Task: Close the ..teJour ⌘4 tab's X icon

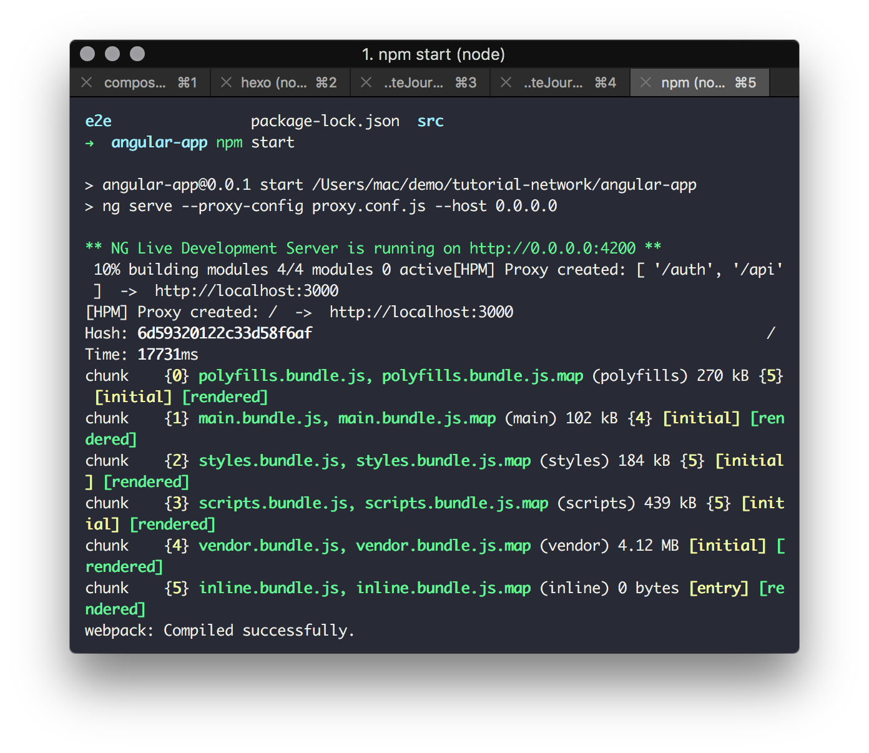Action: tap(506, 82)
